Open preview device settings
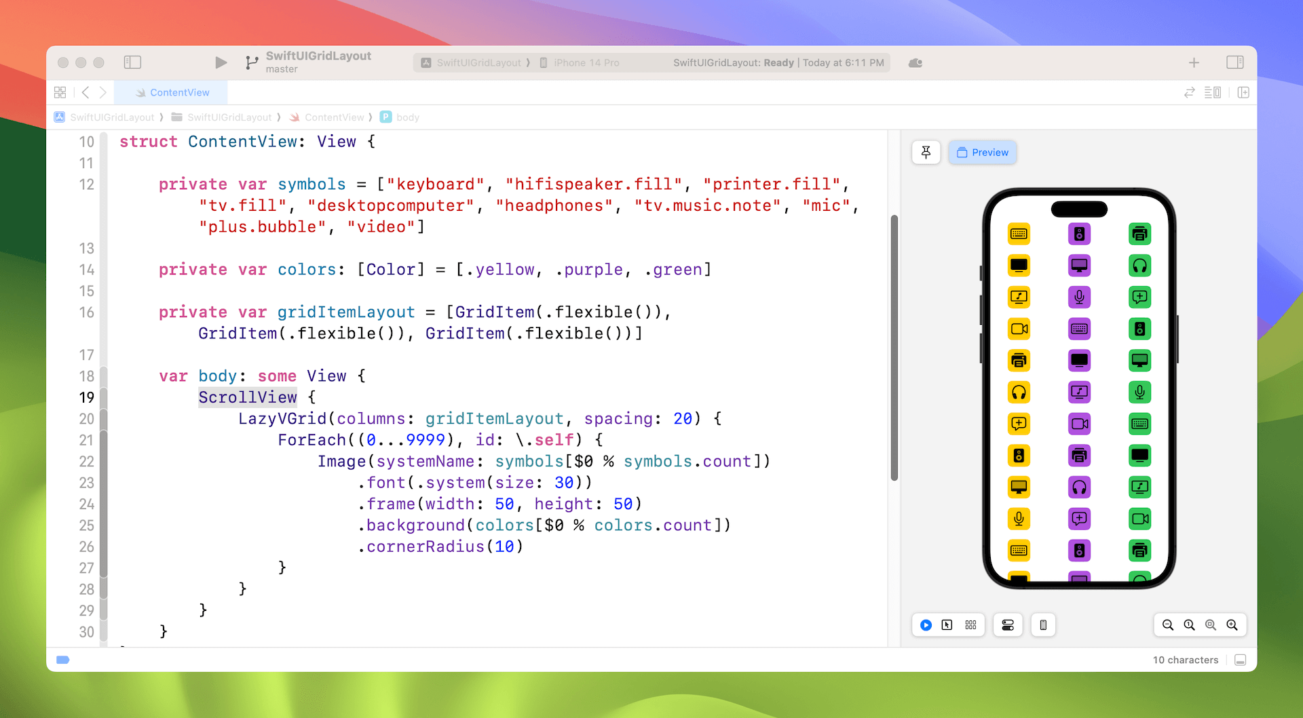Screen dimensions: 1303x718 click(1008, 625)
